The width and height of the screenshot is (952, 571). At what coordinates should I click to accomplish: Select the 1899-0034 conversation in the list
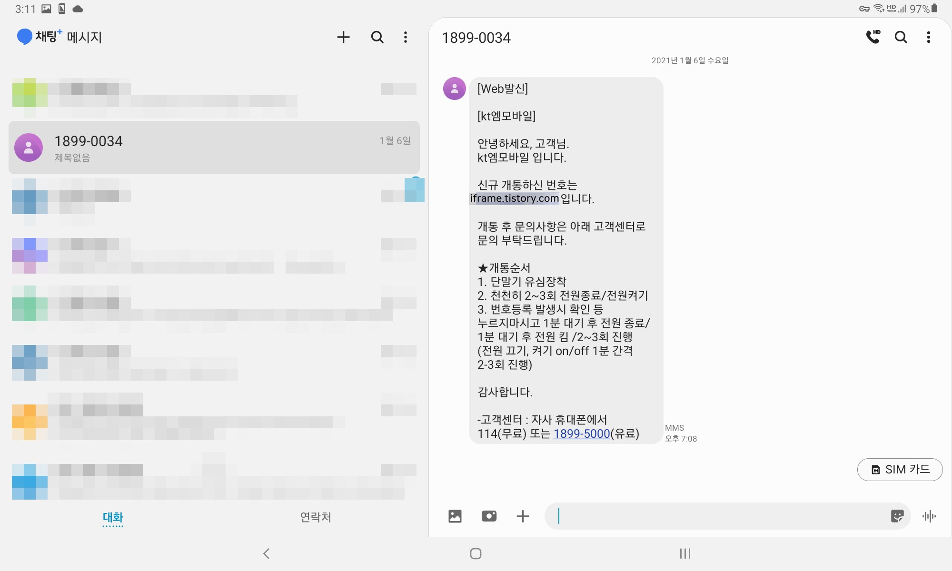[x=214, y=148]
